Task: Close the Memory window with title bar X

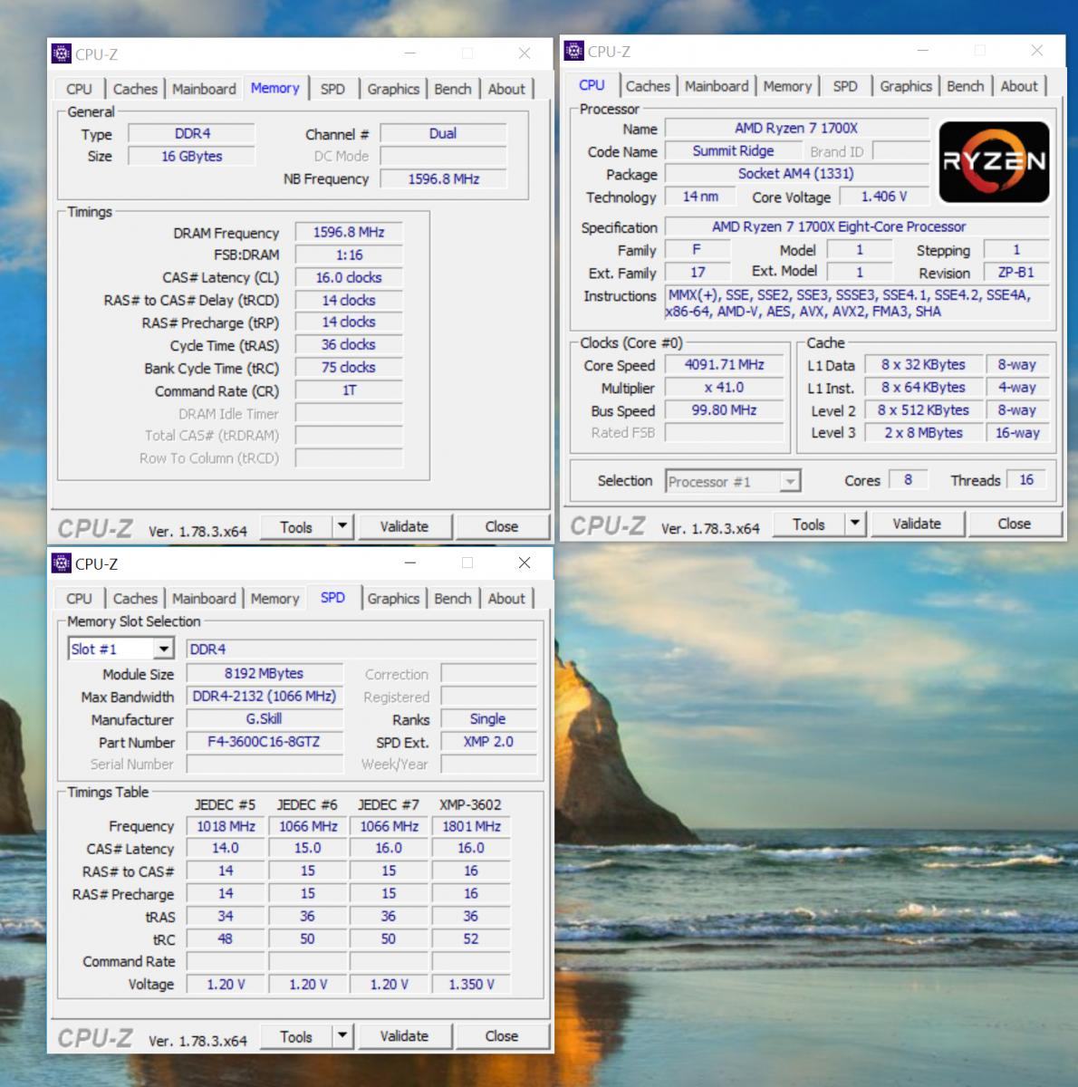Action: [x=525, y=53]
